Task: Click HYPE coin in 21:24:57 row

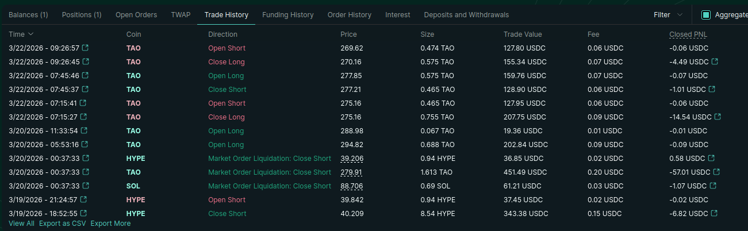Action: click(136, 199)
